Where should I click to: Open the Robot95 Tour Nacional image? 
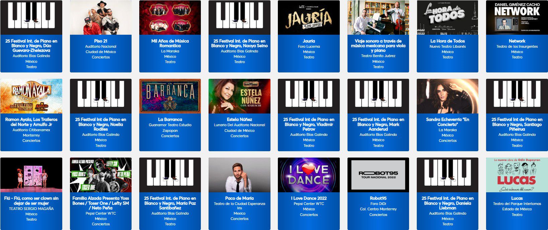378,175
